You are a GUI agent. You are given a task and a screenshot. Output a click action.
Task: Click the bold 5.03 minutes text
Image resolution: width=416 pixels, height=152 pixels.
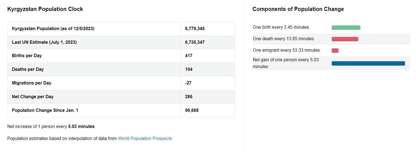pyautogui.click(x=81, y=126)
